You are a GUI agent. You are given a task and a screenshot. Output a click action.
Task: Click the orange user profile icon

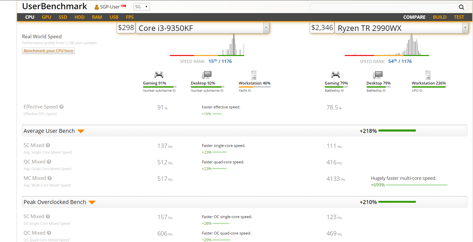click(97, 7)
